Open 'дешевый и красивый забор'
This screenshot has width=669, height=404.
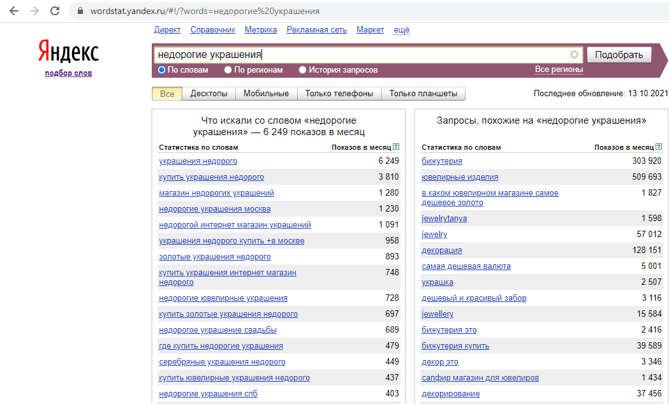(x=474, y=298)
